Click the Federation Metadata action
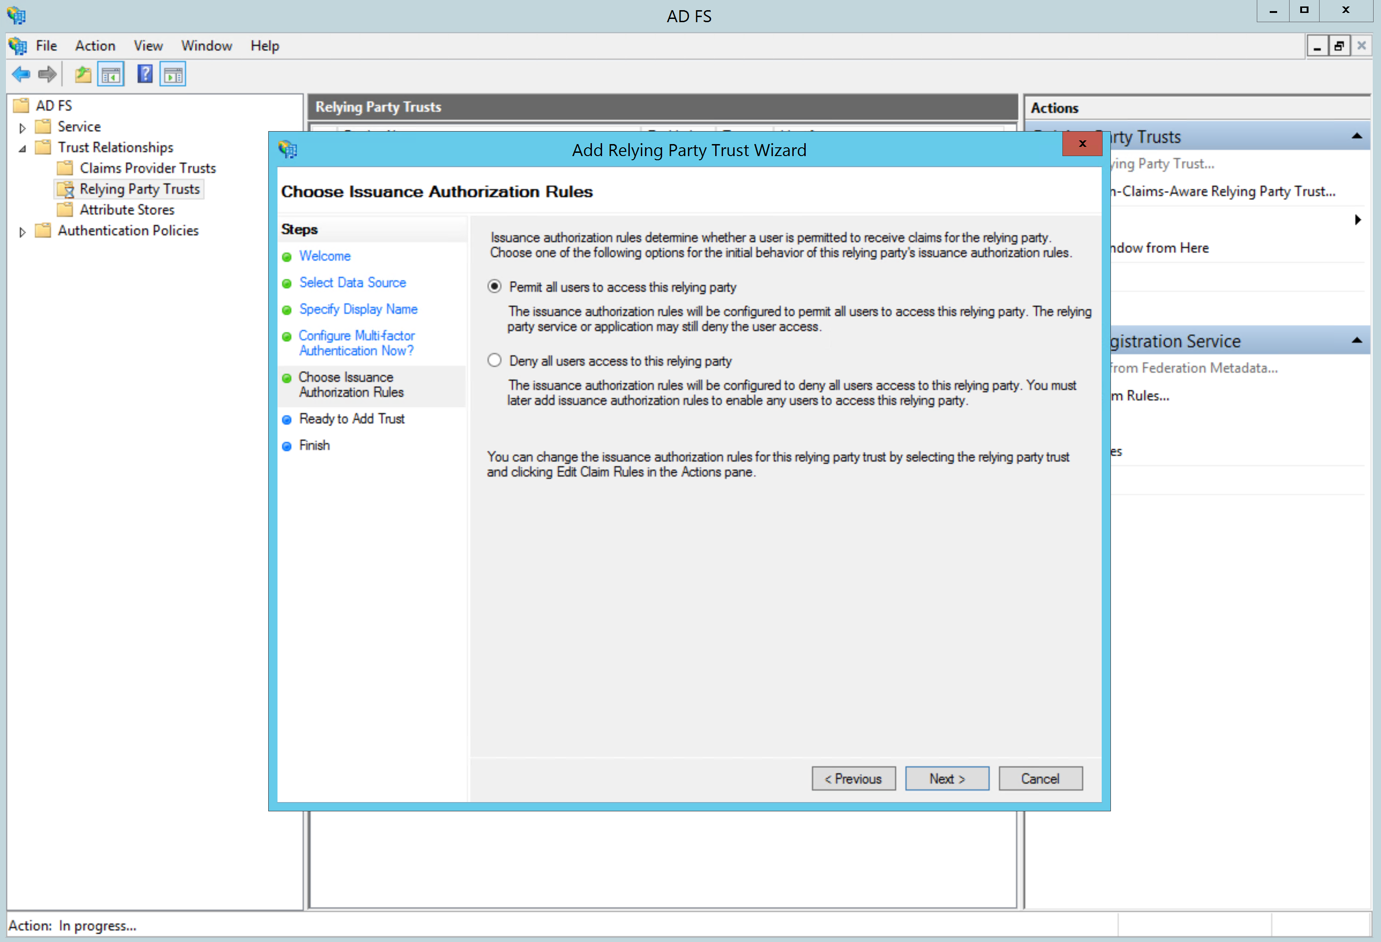The height and width of the screenshot is (942, 1381). pos(1194,368)
